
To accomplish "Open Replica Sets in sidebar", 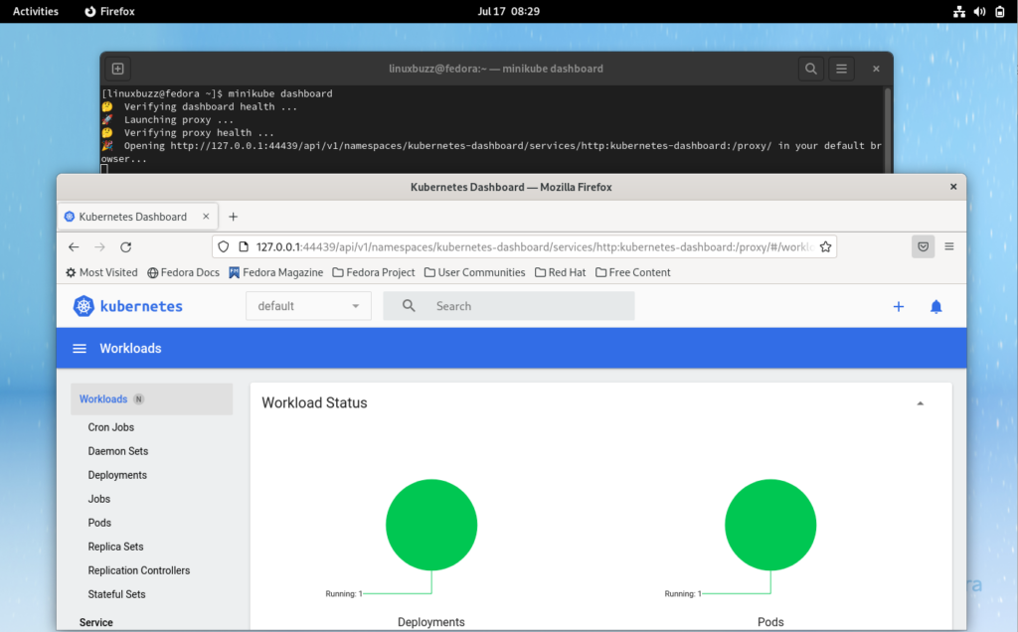I will pyautogui.click(x=115, y=547).
